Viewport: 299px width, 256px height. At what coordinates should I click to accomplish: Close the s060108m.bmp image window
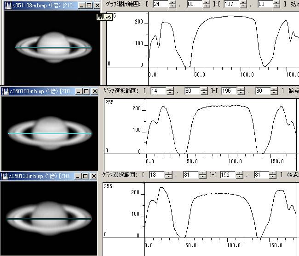click(95, 91)
